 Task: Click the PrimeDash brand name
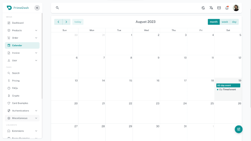[x=21, y=8]
